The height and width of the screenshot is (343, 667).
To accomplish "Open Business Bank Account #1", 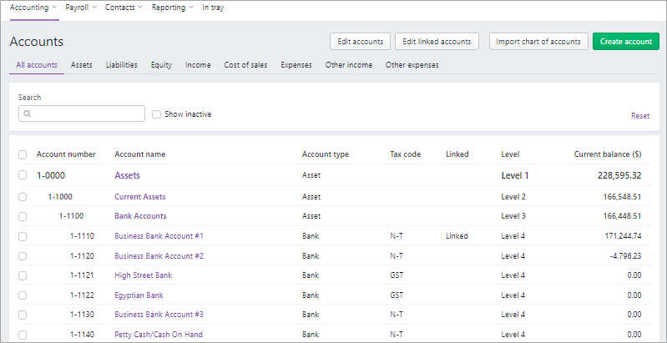I will [159, 236].
